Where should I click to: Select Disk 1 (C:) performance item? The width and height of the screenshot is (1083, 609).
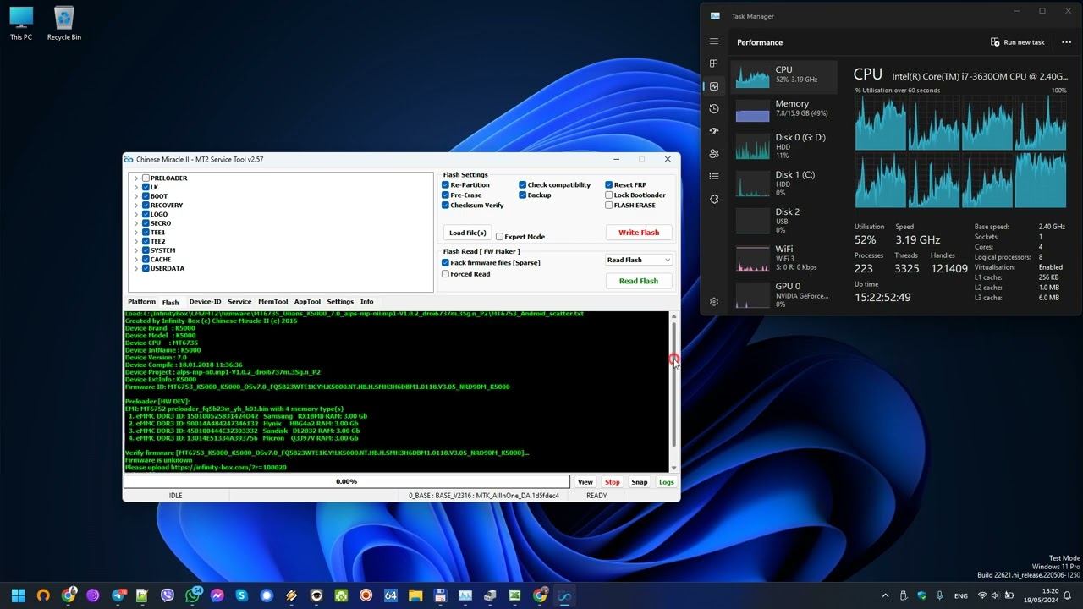[x=784, y=183]
